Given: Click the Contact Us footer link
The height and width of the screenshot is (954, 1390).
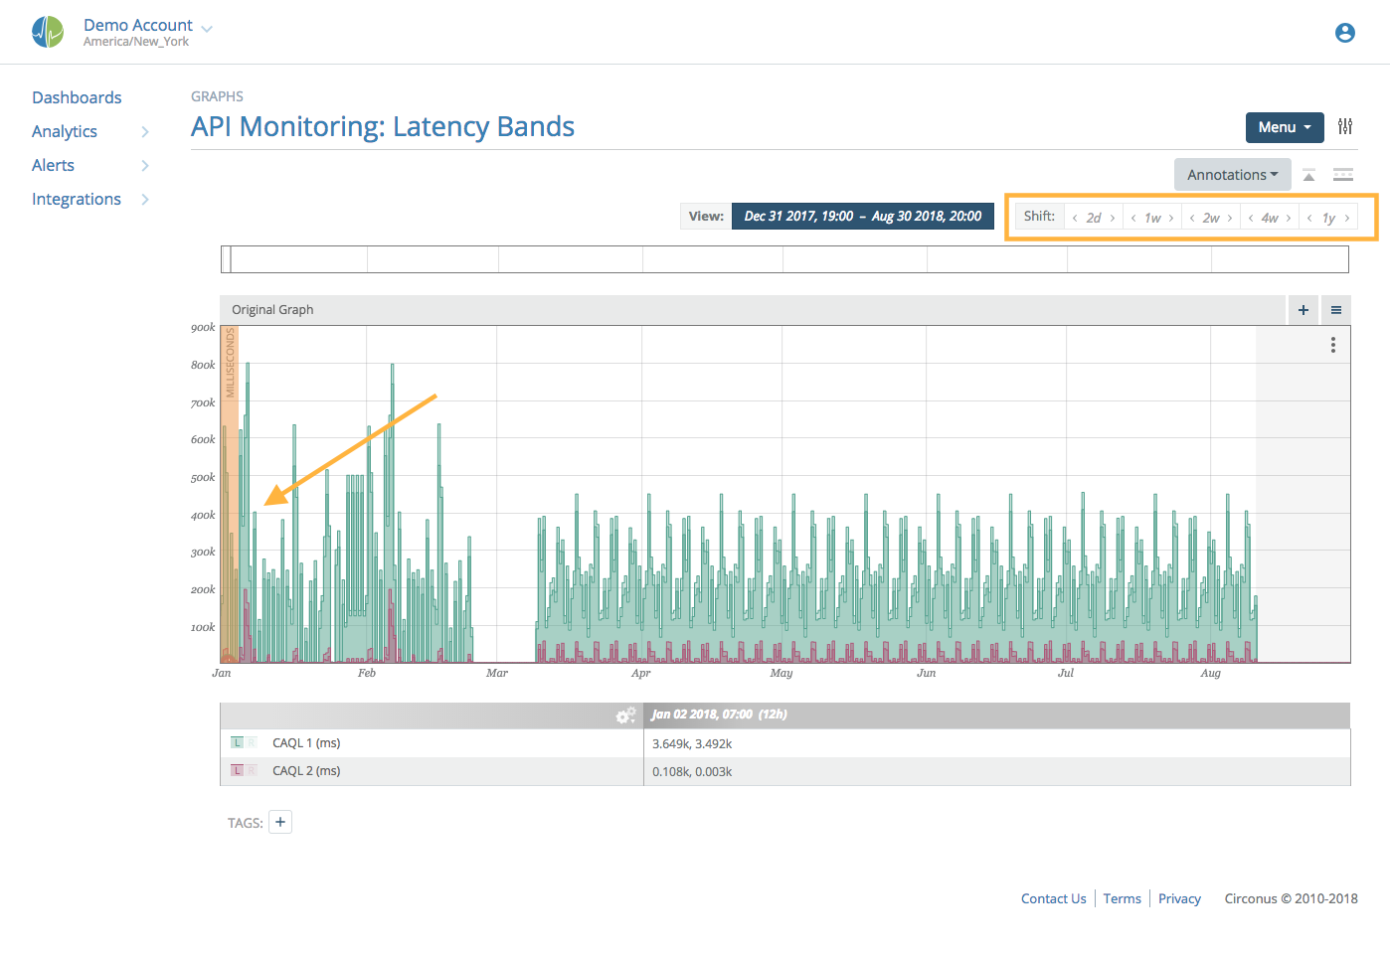Looking at the screenshot, I should [1053, 898].
